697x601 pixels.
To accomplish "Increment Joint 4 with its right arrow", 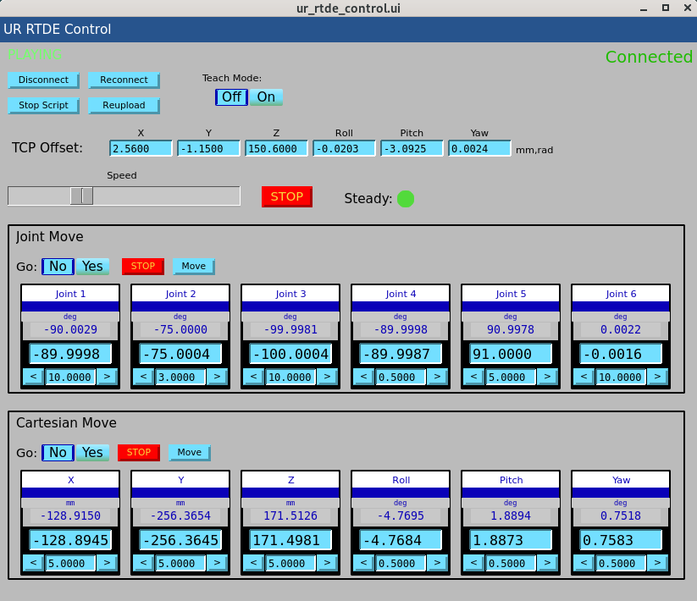I will click(x=437, y=377).
